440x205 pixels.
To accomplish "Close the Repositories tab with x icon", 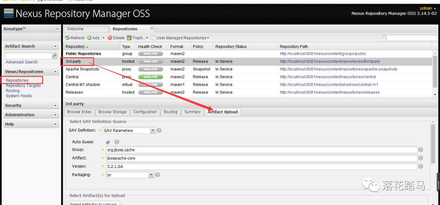I will click(152, 28).
